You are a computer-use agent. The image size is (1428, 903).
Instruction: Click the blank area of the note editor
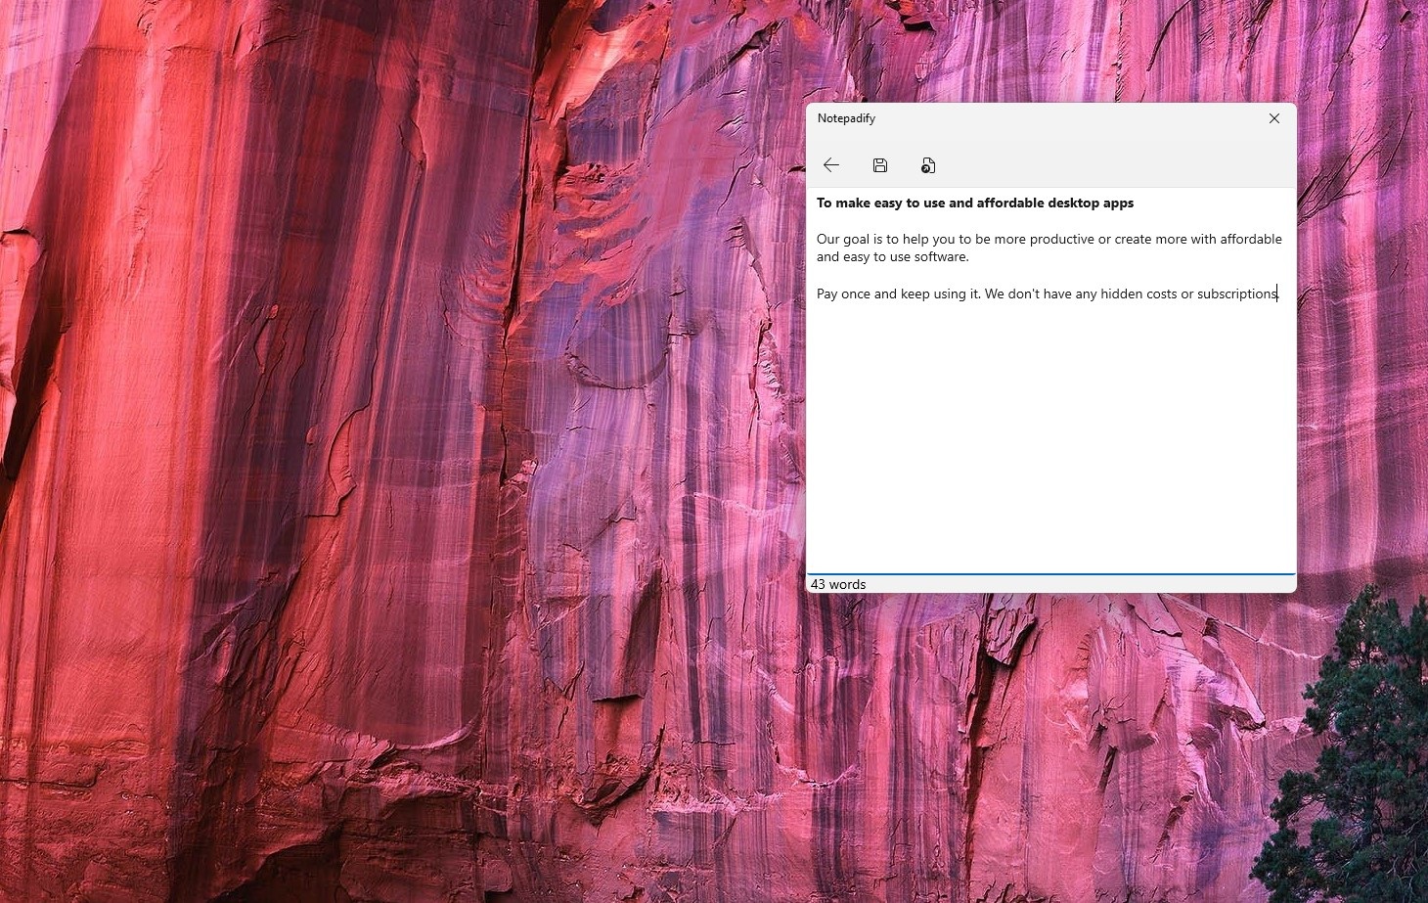pos(1051,440)
